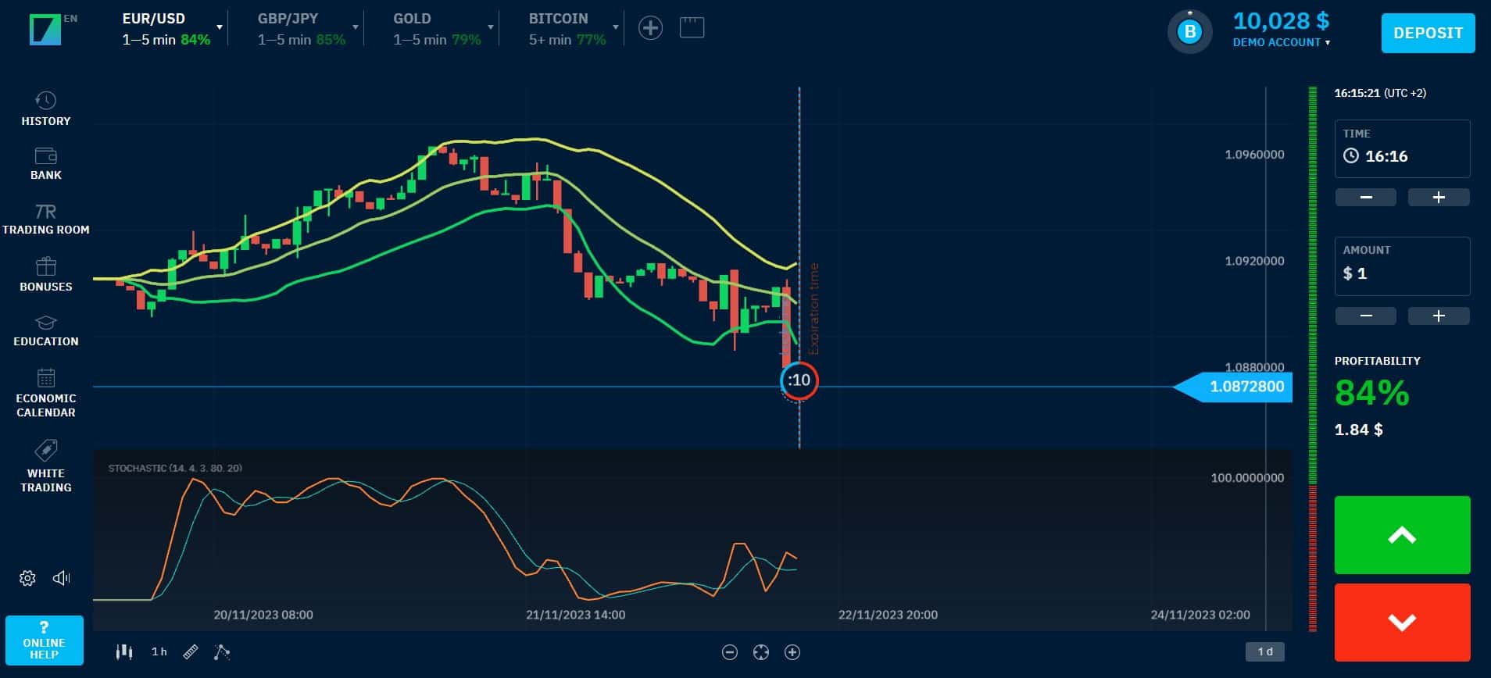Open the drawing tools icon
This screenshot has width=1491, height=678.
coord(222,651)
